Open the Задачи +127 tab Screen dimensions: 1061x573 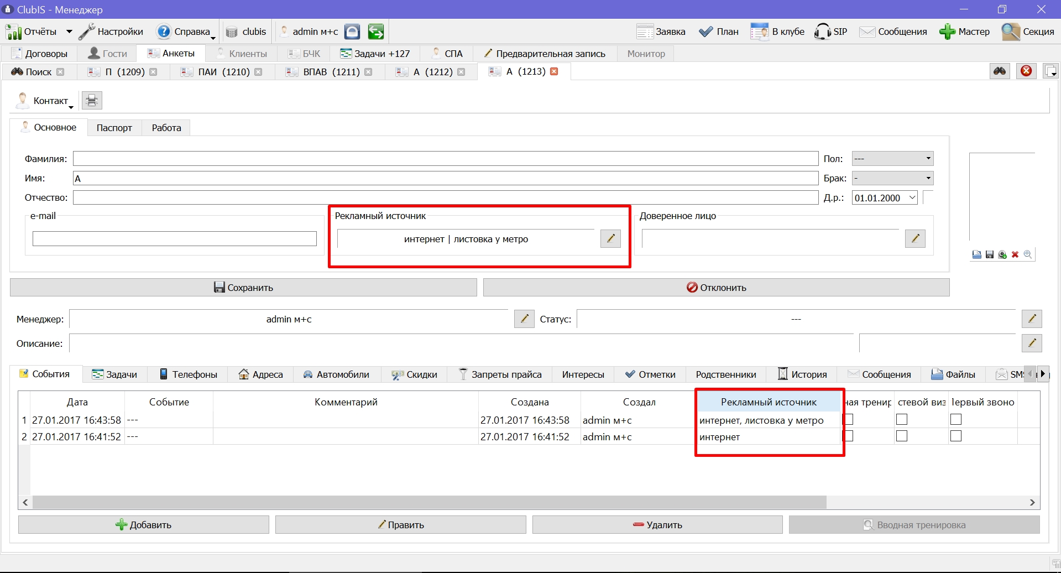(375, 54)
